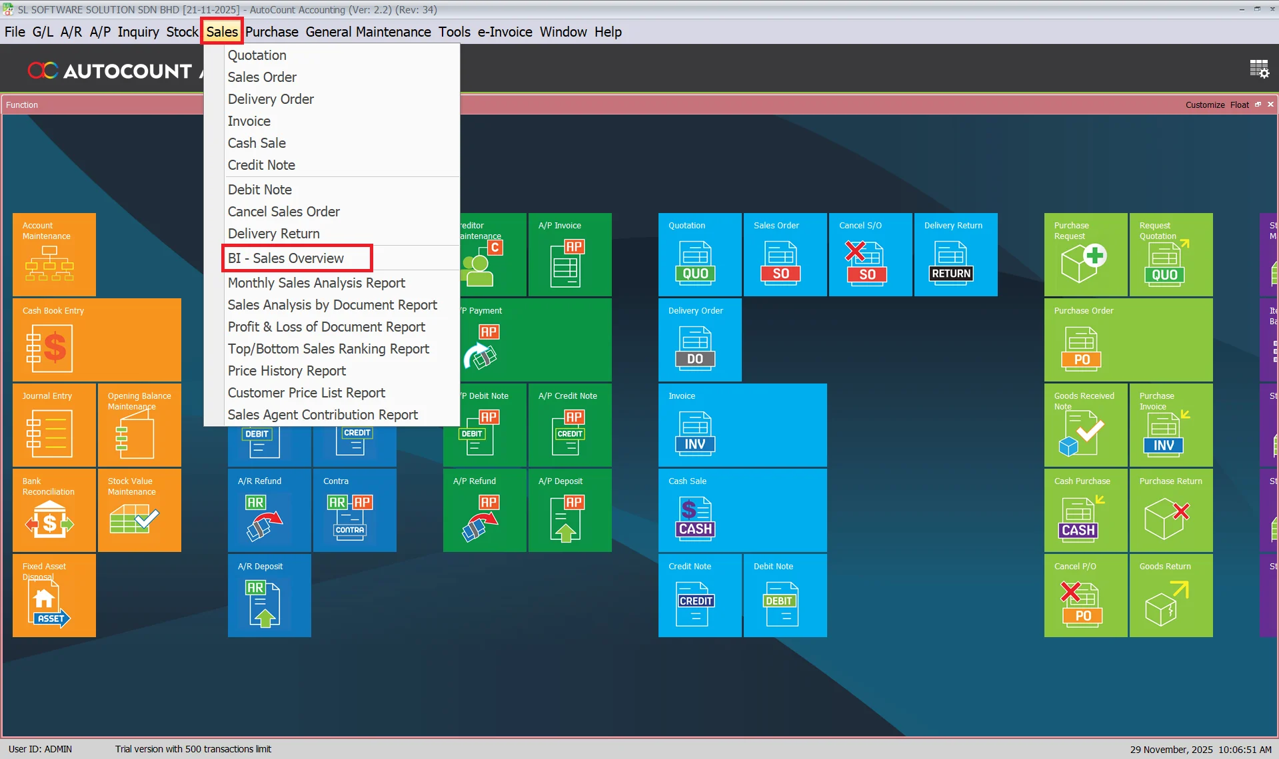Open the Purchase Request tile

(x=1085, y=254)
